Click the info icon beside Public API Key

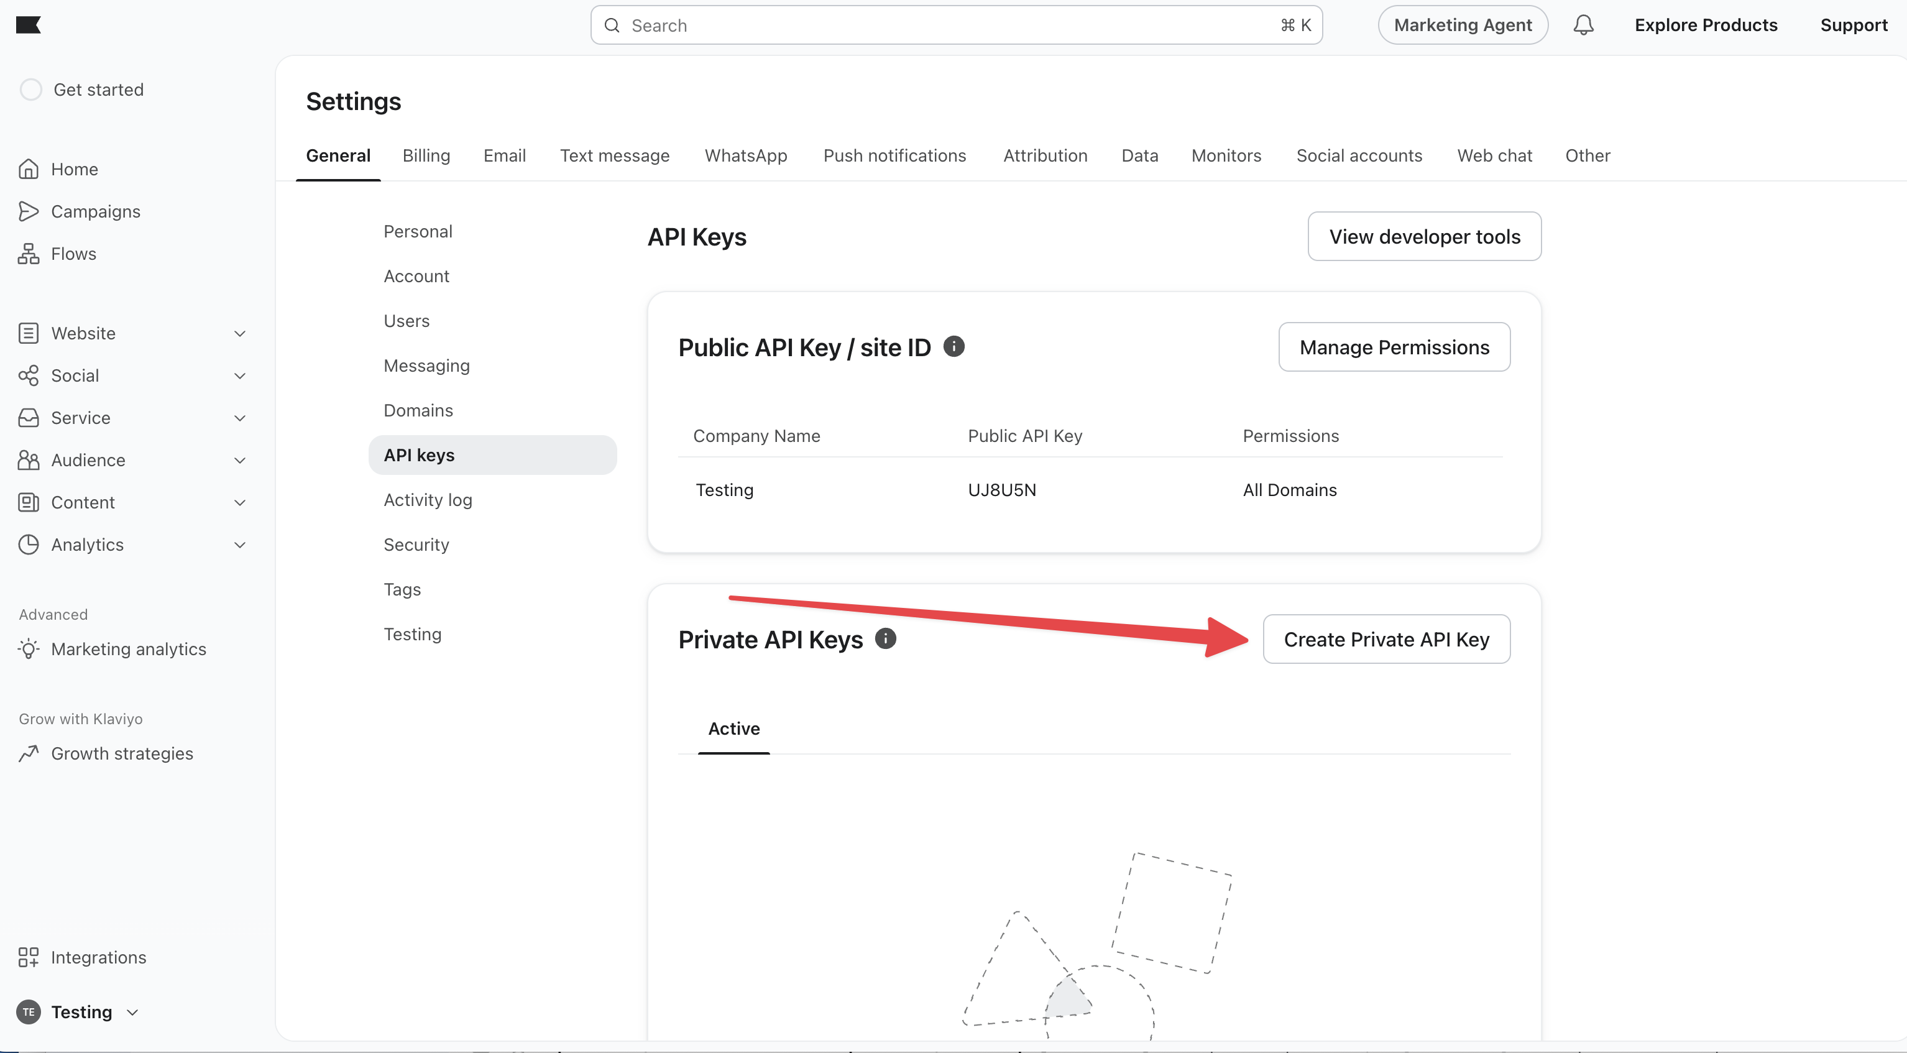pos(953,346)
